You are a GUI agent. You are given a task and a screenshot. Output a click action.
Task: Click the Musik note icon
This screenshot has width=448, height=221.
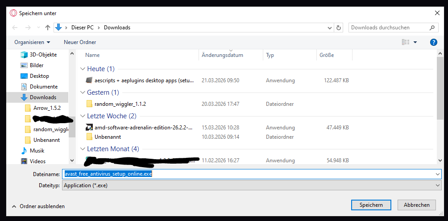pos(24,151)
